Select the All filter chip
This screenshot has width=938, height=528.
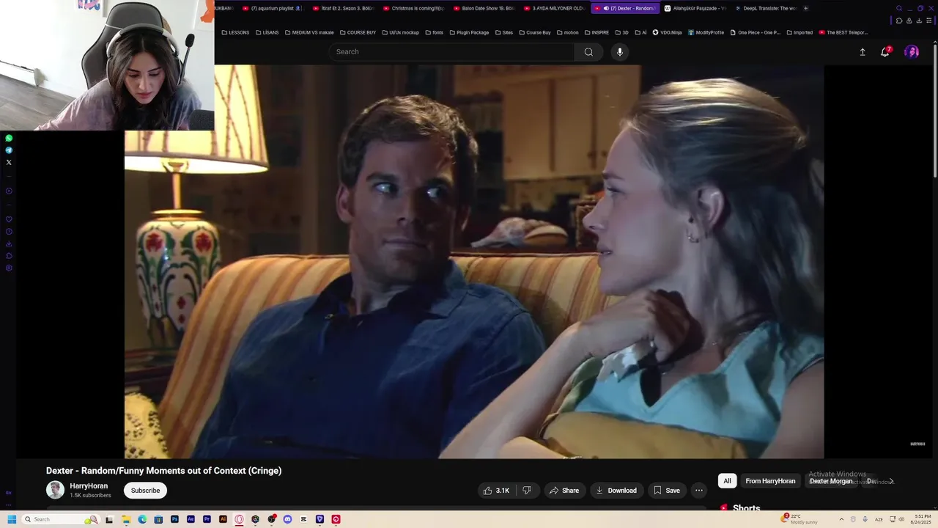727,481
